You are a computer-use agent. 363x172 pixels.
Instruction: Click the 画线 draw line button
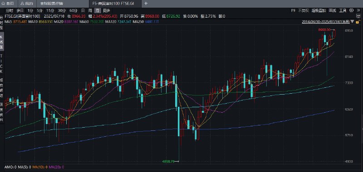point(333,10)
